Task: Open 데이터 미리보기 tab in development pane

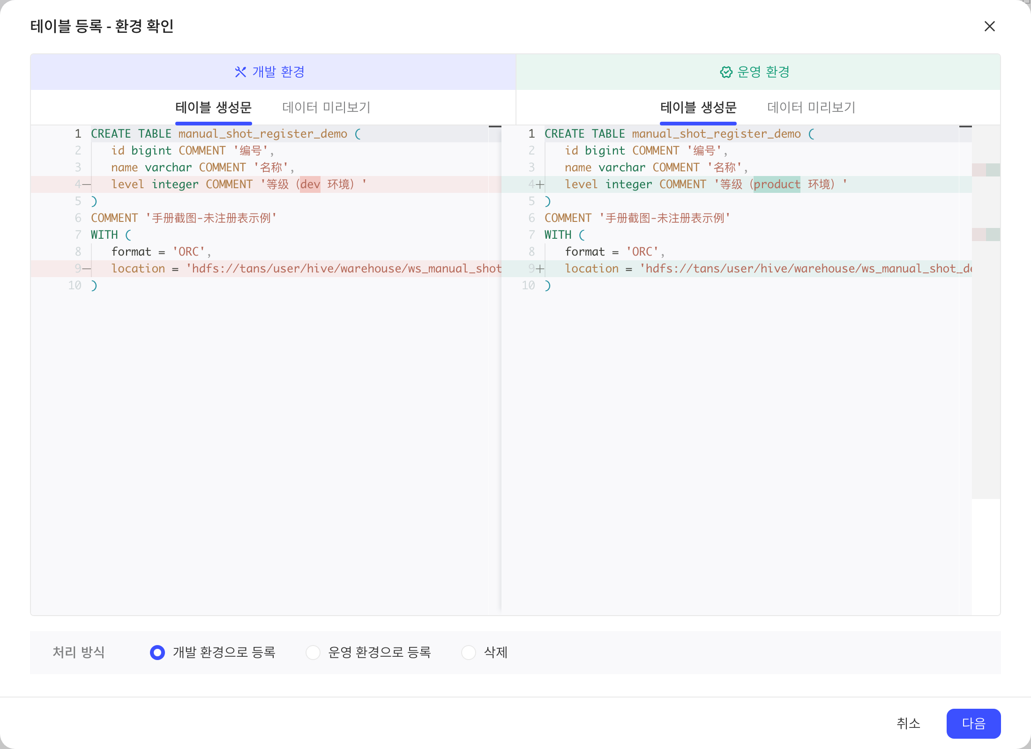Action: point(326,108)
